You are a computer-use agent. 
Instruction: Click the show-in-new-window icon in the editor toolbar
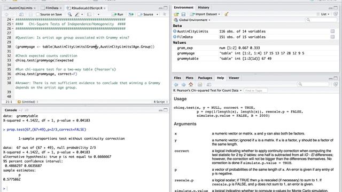click(21, 14)
